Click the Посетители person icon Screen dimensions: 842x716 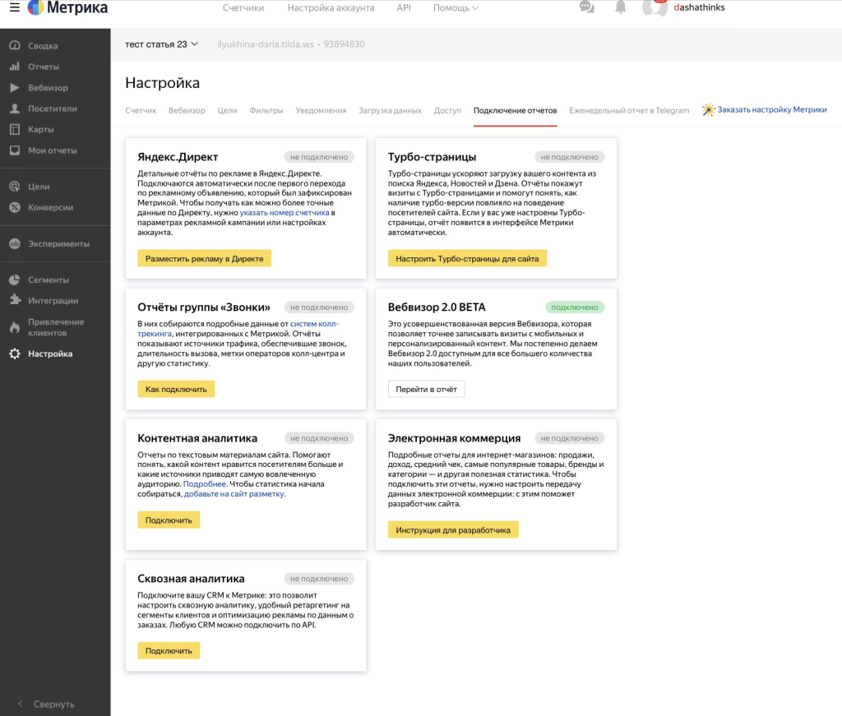pos(14,109)
